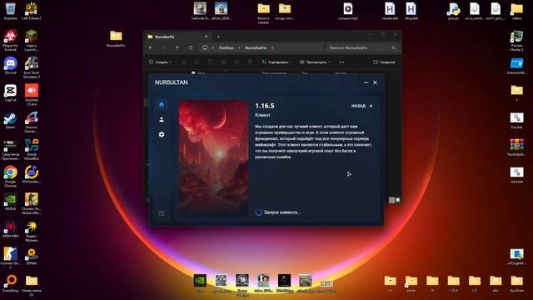Image resolution: width=533 pixels, height=300 pixels.
Task: Refresh the File Explorer folder
Action: (191, 48)
